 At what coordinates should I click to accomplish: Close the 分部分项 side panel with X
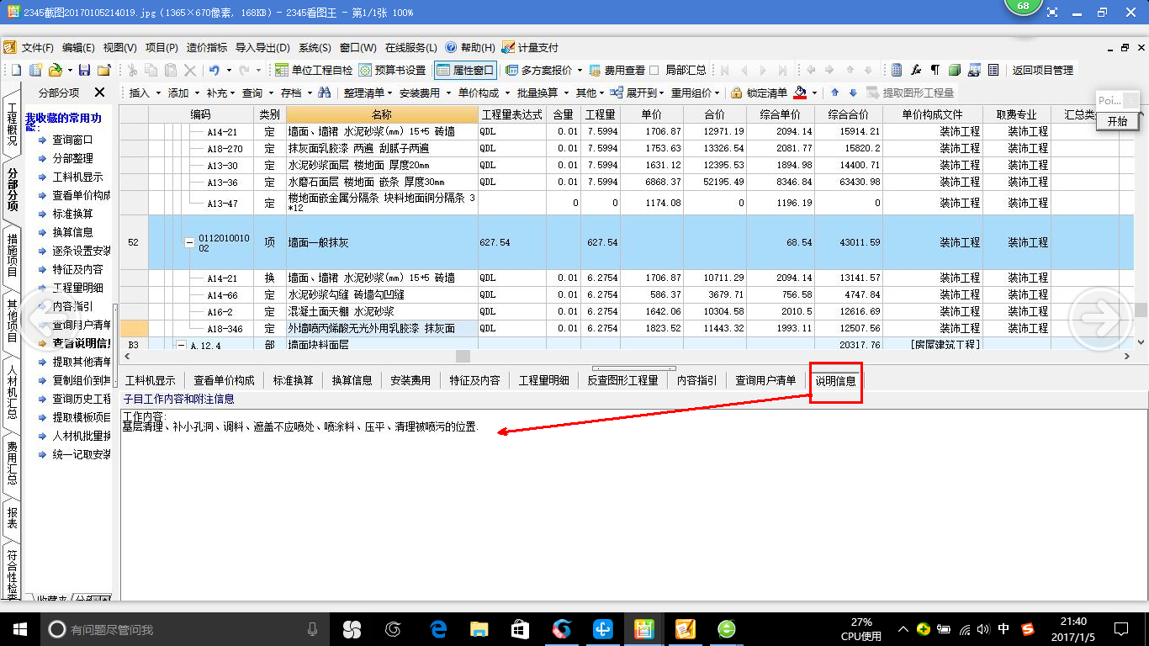tap(99, 93)
